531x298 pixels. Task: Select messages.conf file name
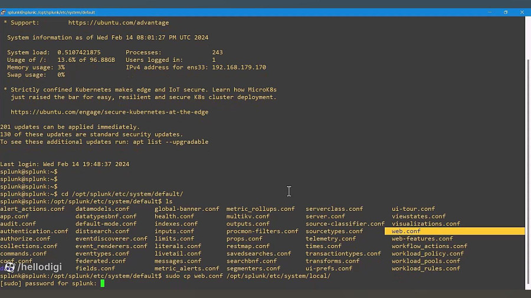pyautogui.click(x=178, y=261)
